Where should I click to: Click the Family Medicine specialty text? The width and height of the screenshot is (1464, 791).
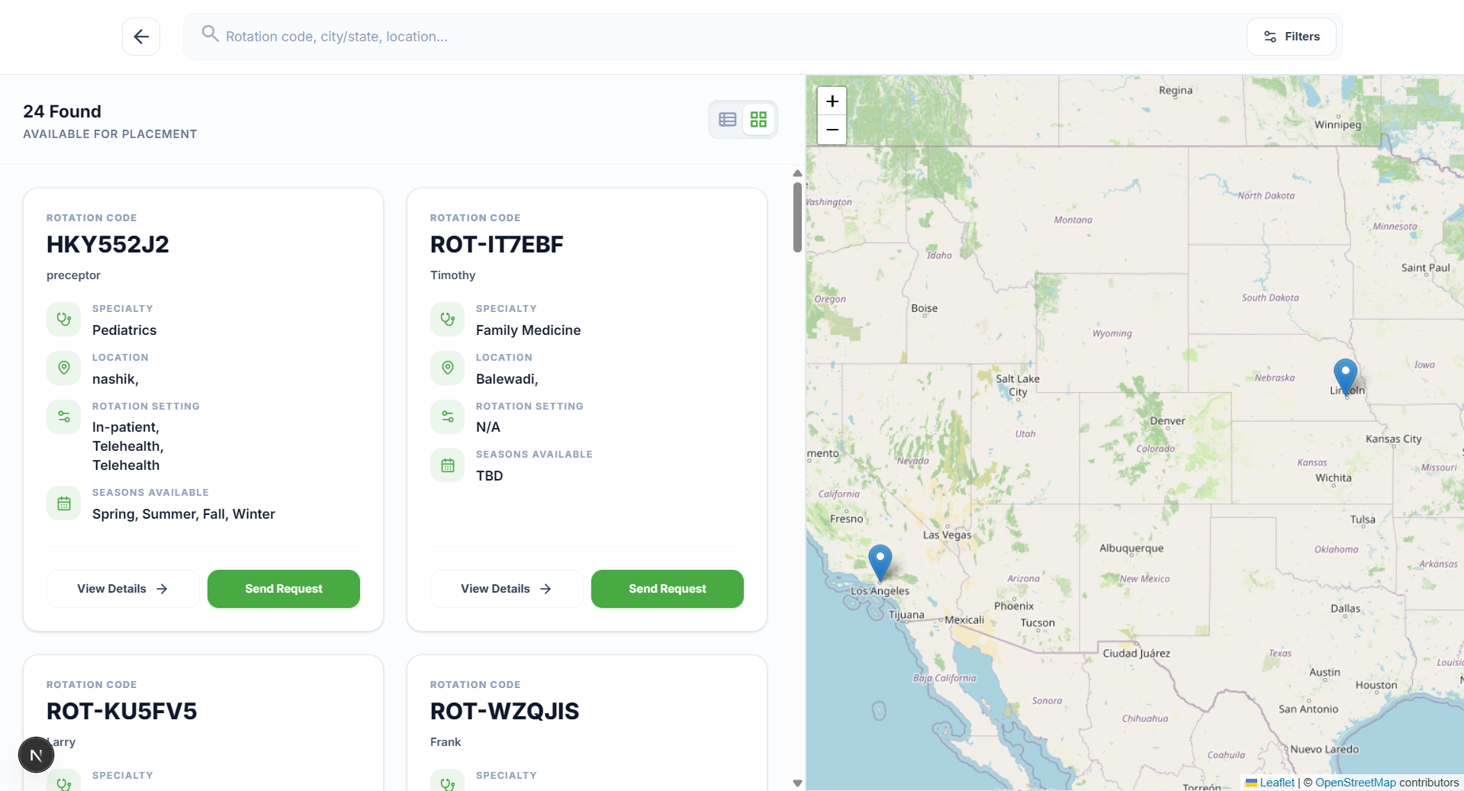pyautogui.click(x=528, y=330)
